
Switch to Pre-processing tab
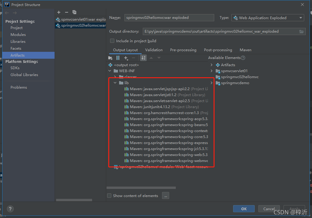[x=183, y=50]
